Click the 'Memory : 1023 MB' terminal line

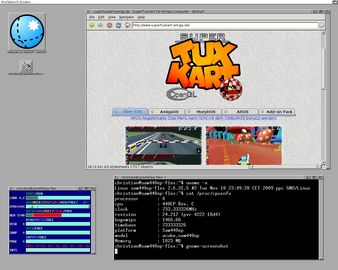148,241
